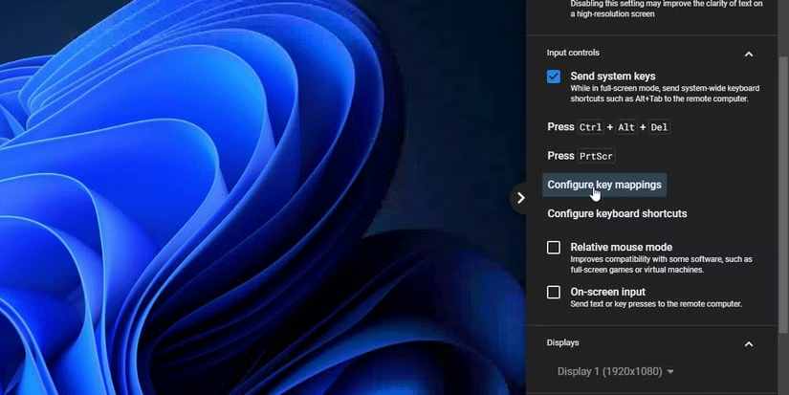This screenshot has height=395, width=789.
Task: Click the Input controls section heading
Action: [x=573, y=53]
